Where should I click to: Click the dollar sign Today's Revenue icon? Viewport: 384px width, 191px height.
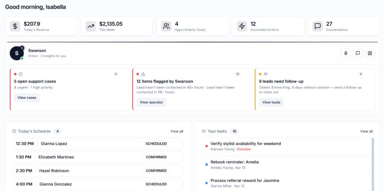tap(15, 26)
